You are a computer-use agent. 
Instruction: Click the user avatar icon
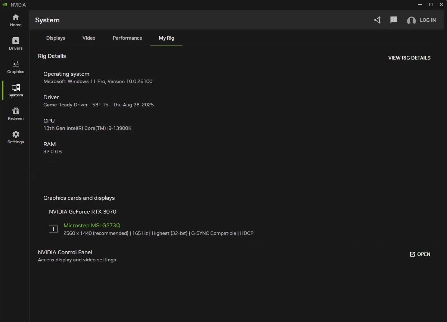tap(411, 20)
